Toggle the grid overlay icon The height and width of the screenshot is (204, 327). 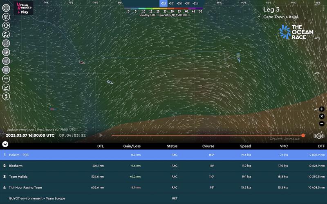6,70
